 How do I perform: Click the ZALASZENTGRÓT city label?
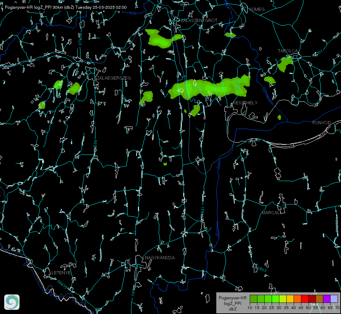[x=199, y=20]
